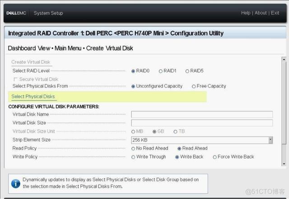This screenshot has height=199, width=289.
Task: Choose Write Through write policy
Action: 133,157
